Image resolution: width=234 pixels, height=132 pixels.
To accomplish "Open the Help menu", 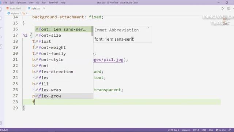I will click(x=63, y=3).
